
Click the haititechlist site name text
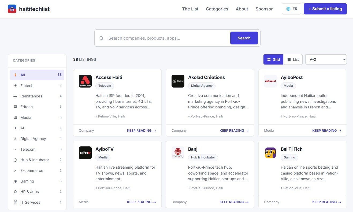click(34, 9)
